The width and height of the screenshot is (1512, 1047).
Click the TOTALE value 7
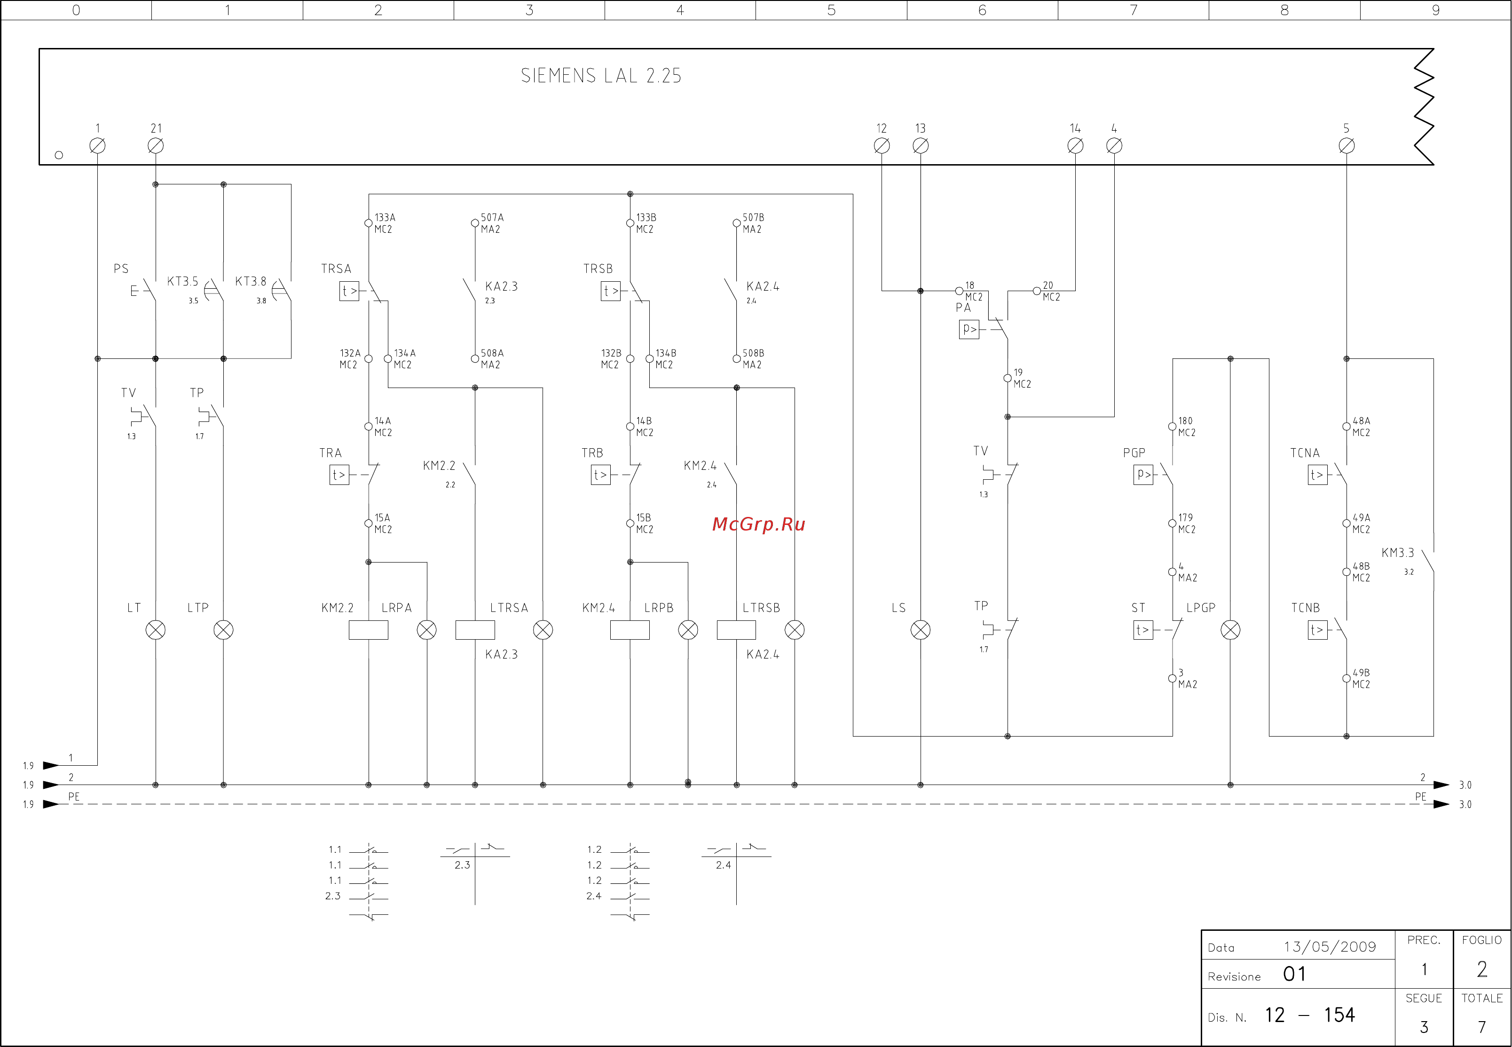(1482, 1027)
